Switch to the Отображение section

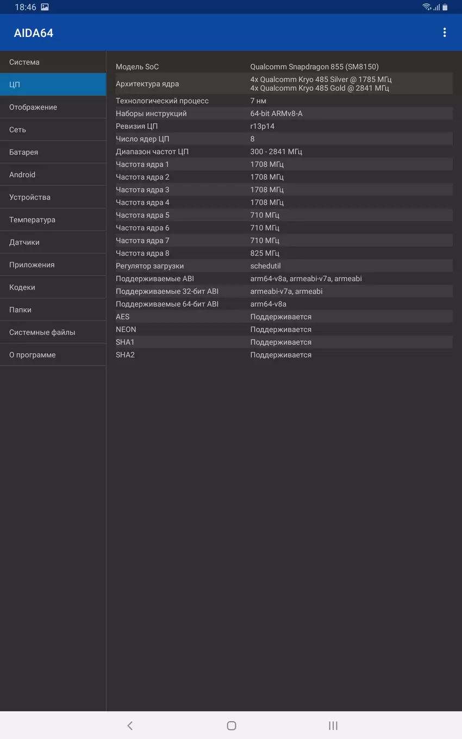click(53, 107)
